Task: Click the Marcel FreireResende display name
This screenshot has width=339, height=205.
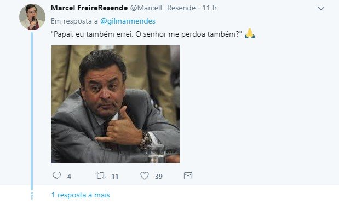Action: [89, 8]
